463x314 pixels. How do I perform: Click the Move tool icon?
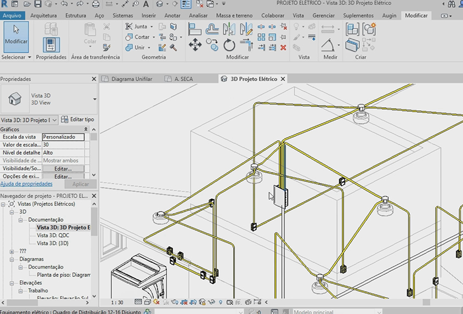195,45
